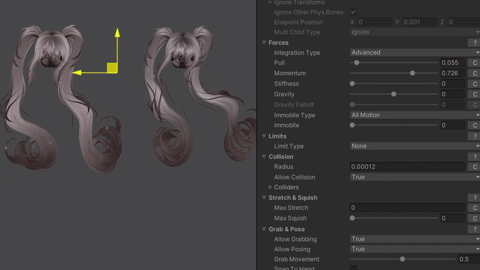
Task: Click the curve button for Momentum
Action: coord(475,73)
